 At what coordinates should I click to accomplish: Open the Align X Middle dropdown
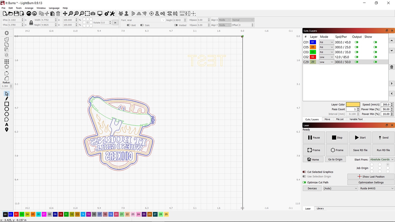click(x=225, y=20)
